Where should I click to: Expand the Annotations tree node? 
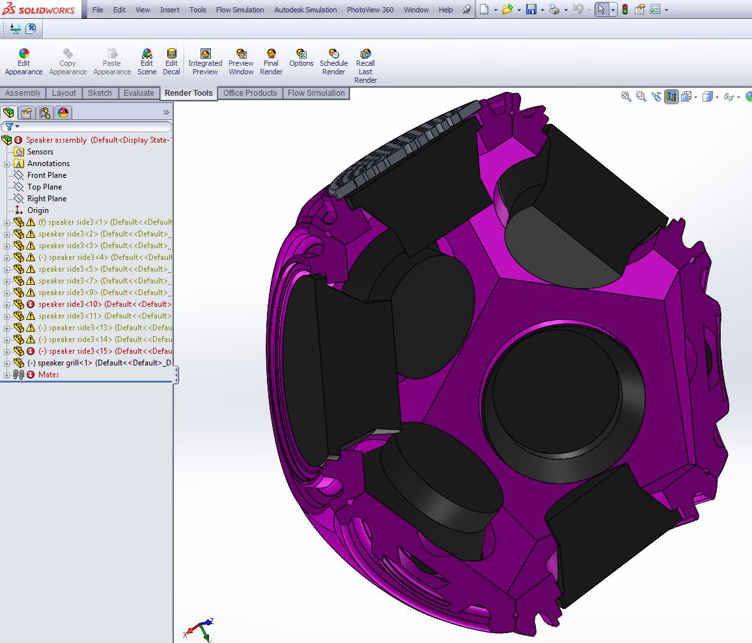[x=7, y=164]
